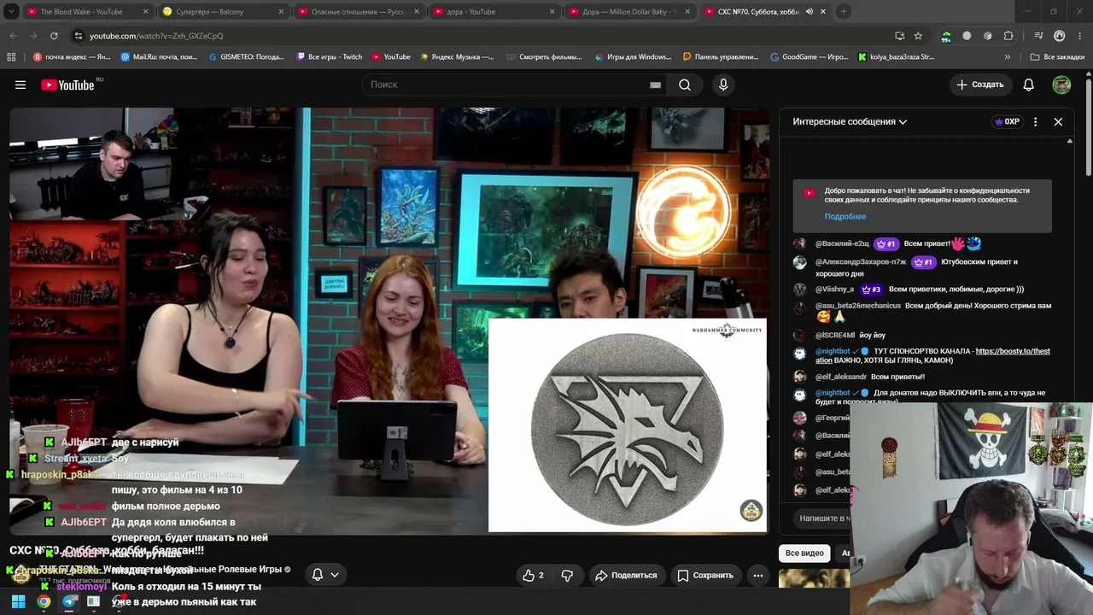Expand the Интересные сообщения chat mode dropdown

(850, 122)
